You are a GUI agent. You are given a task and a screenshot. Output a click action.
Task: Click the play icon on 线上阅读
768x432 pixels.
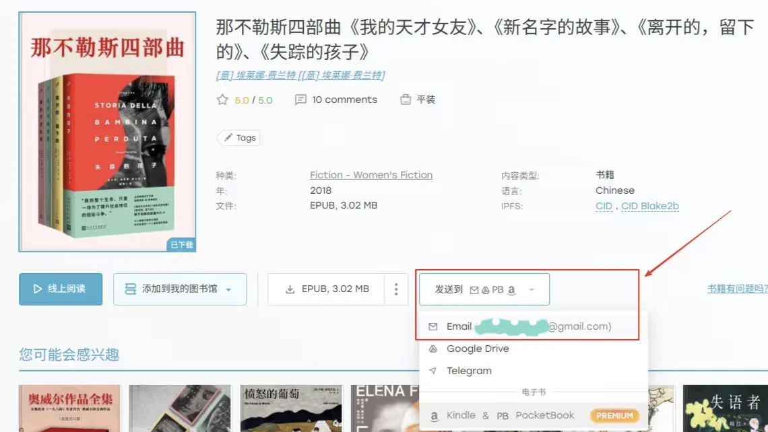tap(37, 289)
